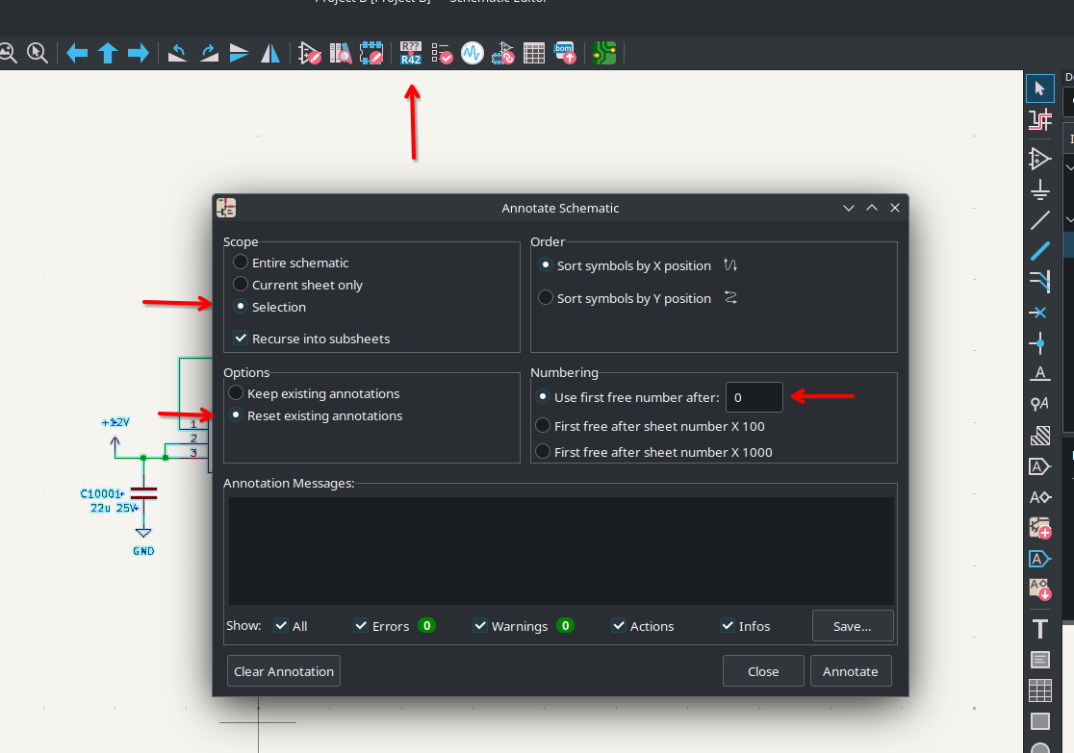Select the Entire schematic scope option

241,263
